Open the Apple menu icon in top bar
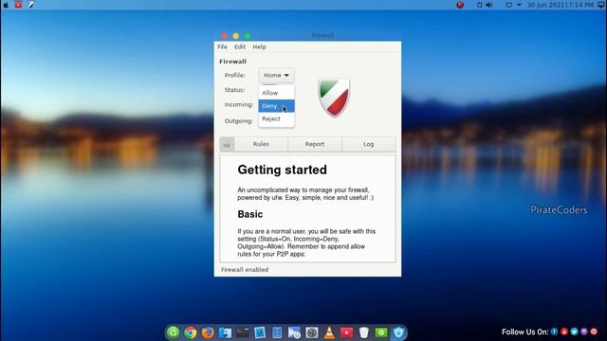 tap(6, 5)
